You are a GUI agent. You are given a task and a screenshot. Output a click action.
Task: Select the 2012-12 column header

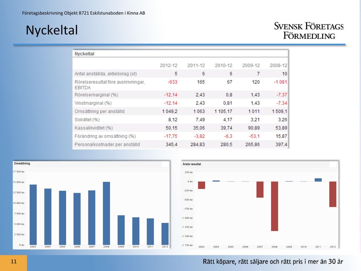pyautogui.click(x=169, y=65)
